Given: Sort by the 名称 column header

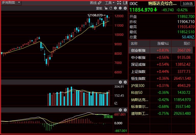Looking at the screenshot, I should tap(134, 43).
